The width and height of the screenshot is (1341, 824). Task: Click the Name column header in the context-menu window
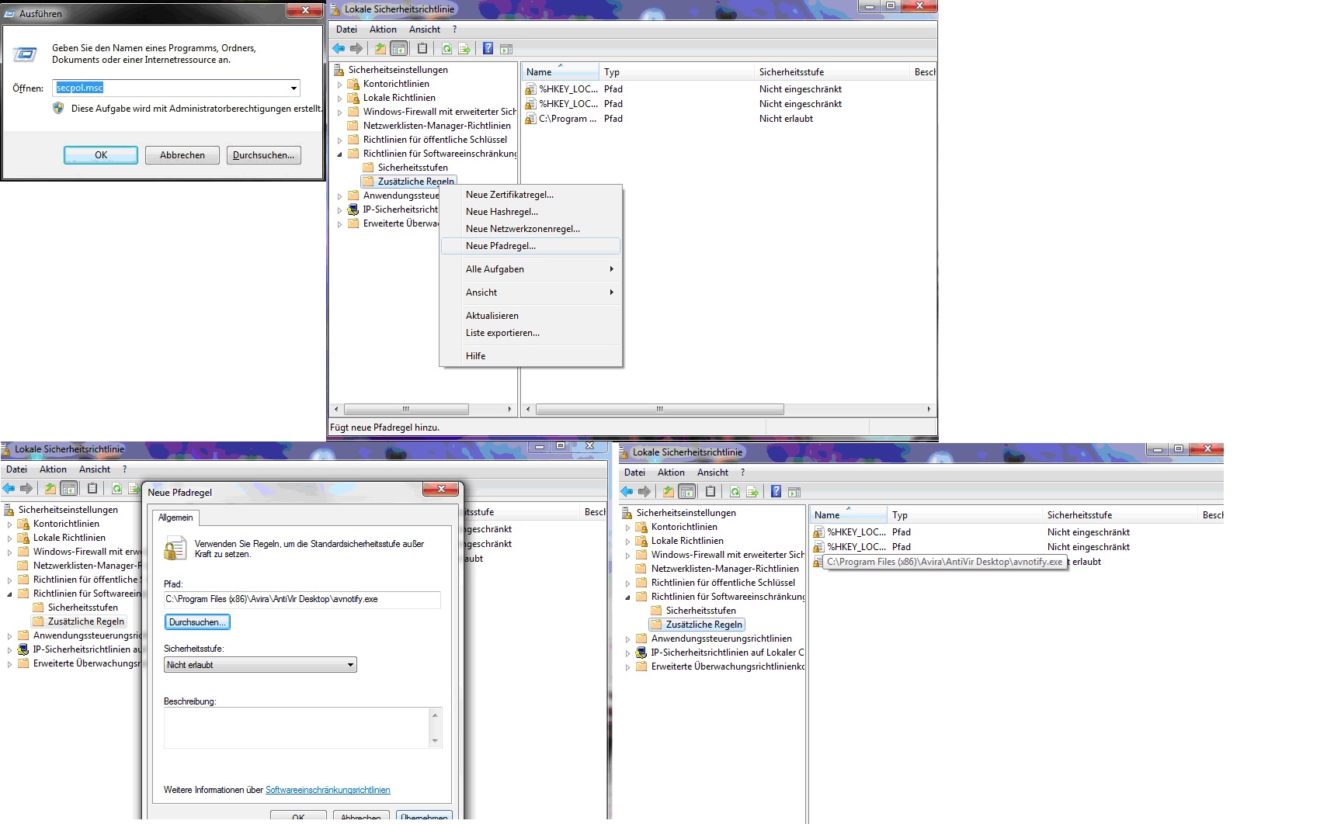(x=560, y=72)
